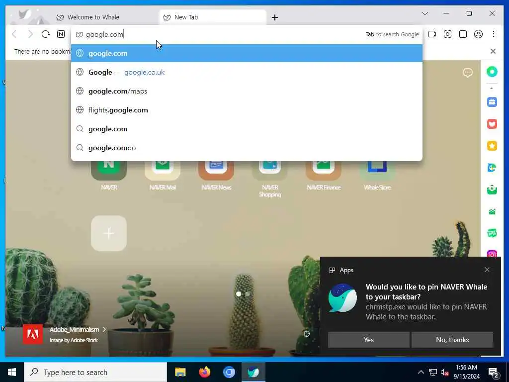Open File Explorer from the taskbar
This screenshot has width=509, height=382.
[x=180, y=372]
